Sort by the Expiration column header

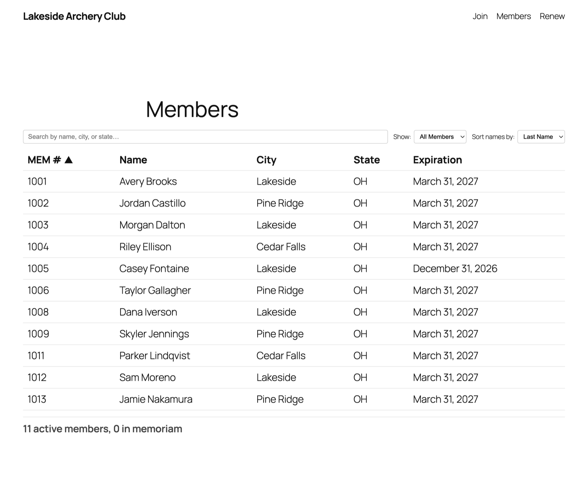click(x=437, y=160)
